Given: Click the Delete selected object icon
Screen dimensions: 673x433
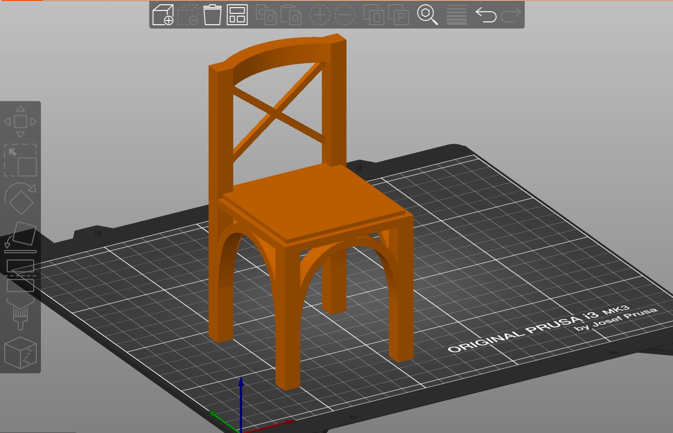Looking at the screenshot, I should [x=188, y=15].
